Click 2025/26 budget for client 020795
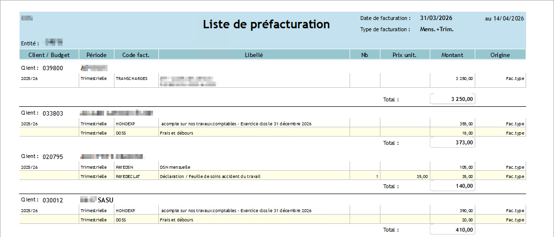The width and height of the screenshot is (554, 237). point(29,167)
